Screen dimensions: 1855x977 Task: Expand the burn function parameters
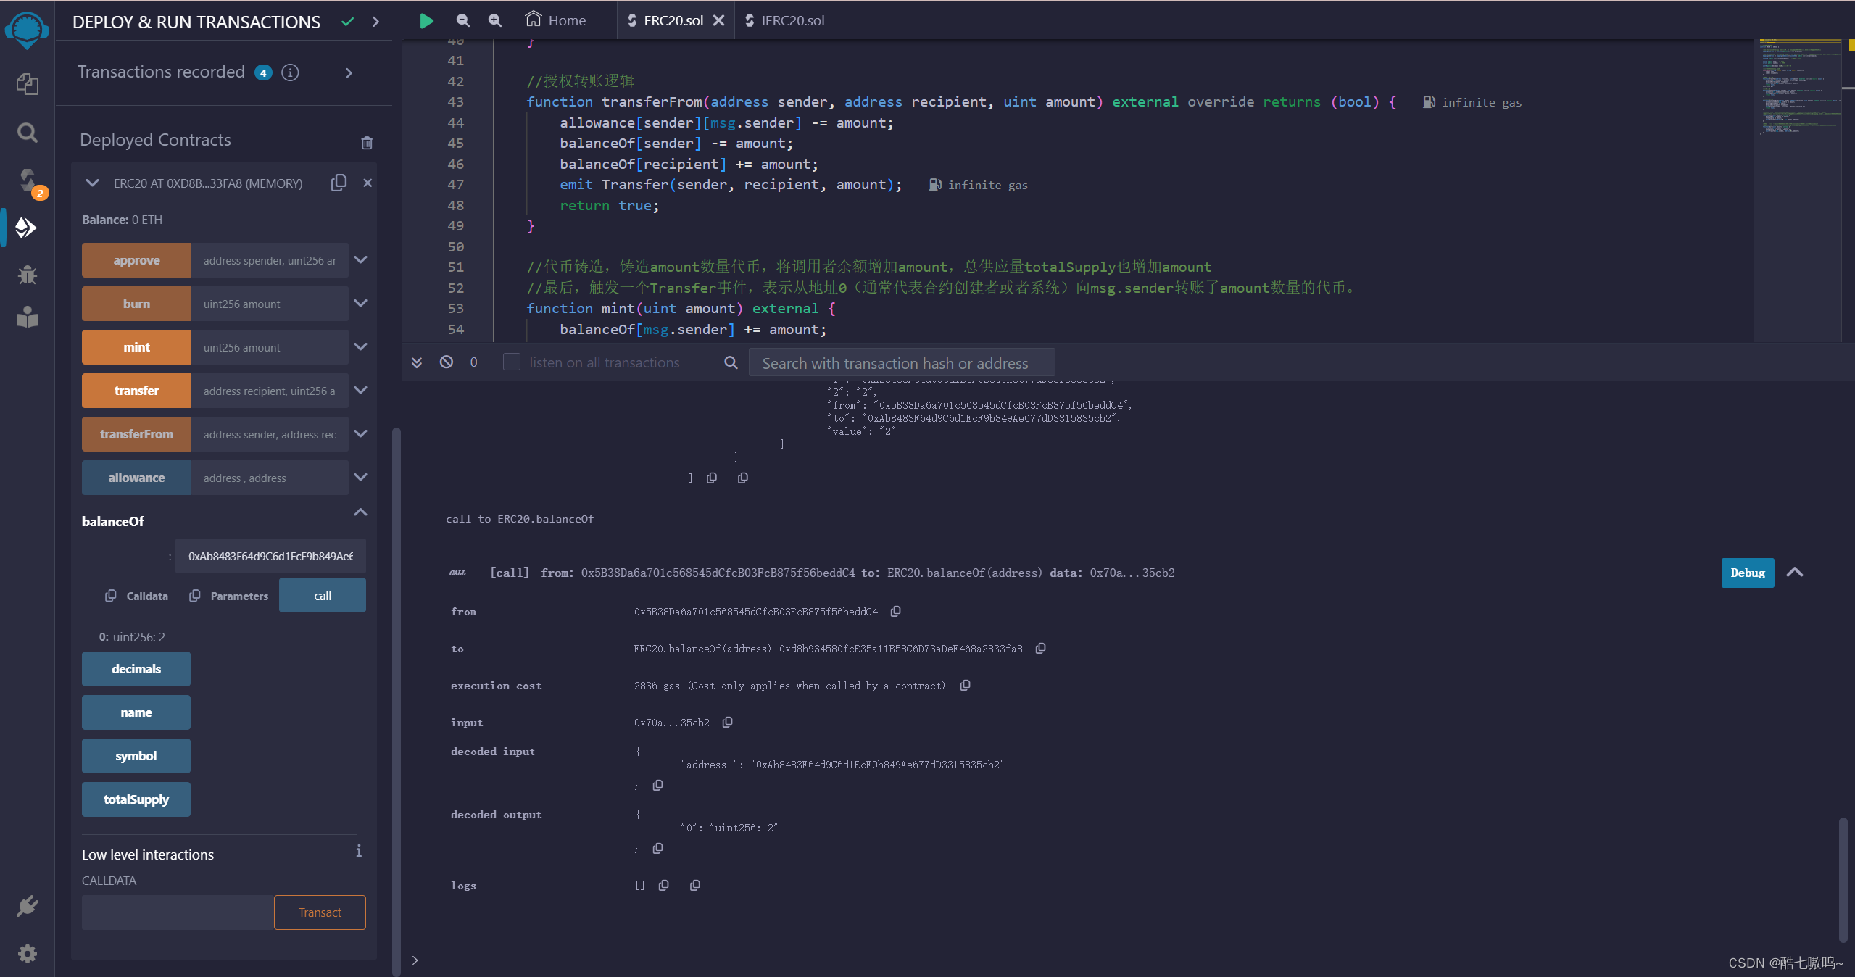point(360,303)
